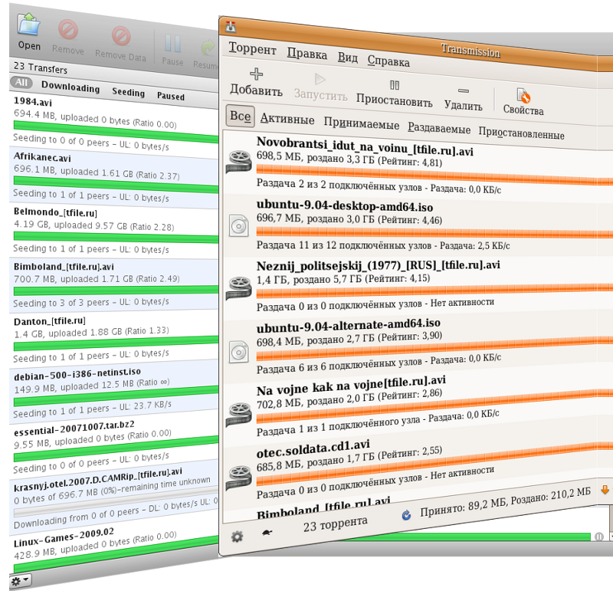Select the Раздаваемые filter
This screenshot has height=591, width=613.
[439, 128]
